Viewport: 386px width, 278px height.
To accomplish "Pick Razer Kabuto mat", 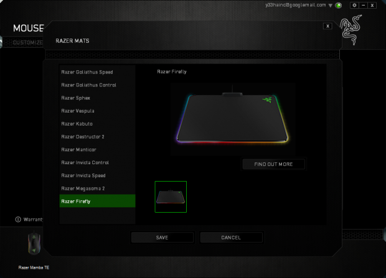I will (98, 124).
